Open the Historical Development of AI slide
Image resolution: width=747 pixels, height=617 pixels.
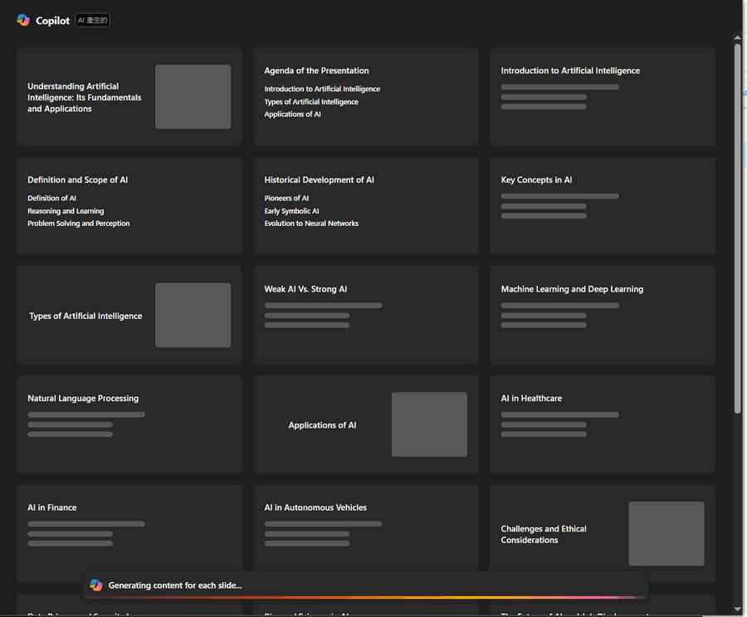coord(365,206)
